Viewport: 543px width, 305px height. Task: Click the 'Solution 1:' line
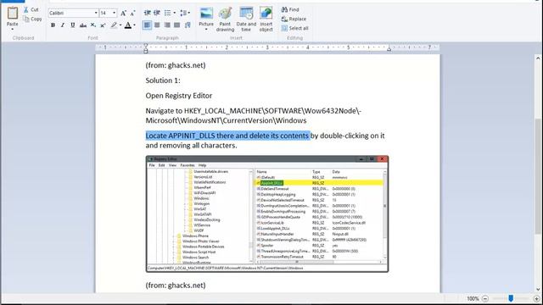[x=163, y=80]
